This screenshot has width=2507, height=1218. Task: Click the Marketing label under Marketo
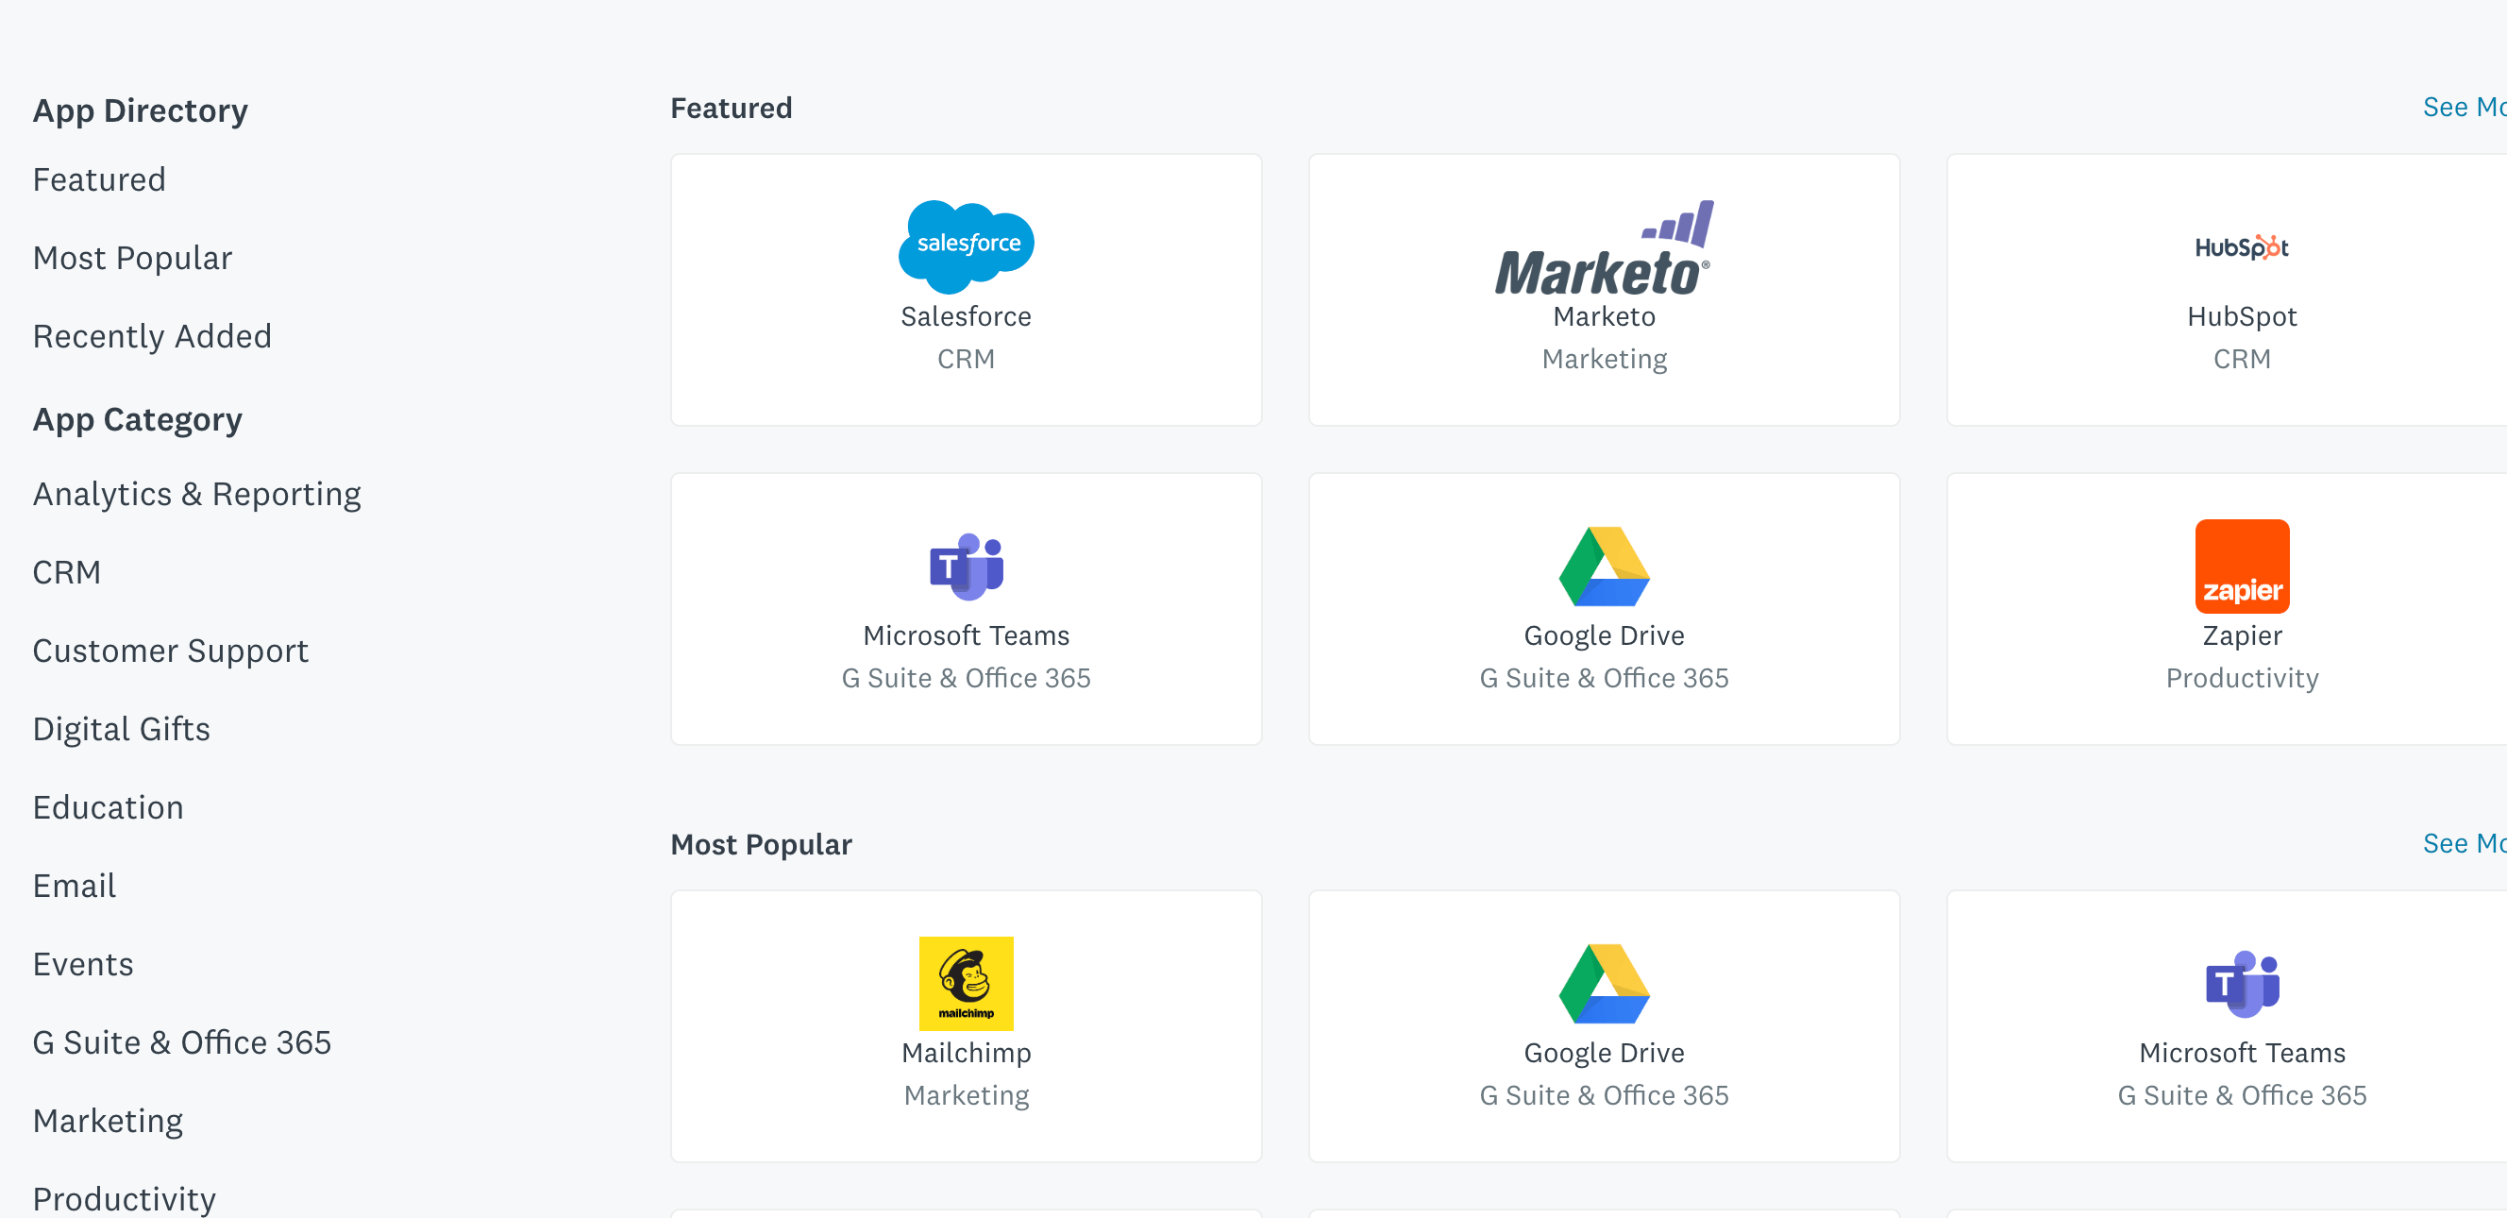[x=1604, y=360]
